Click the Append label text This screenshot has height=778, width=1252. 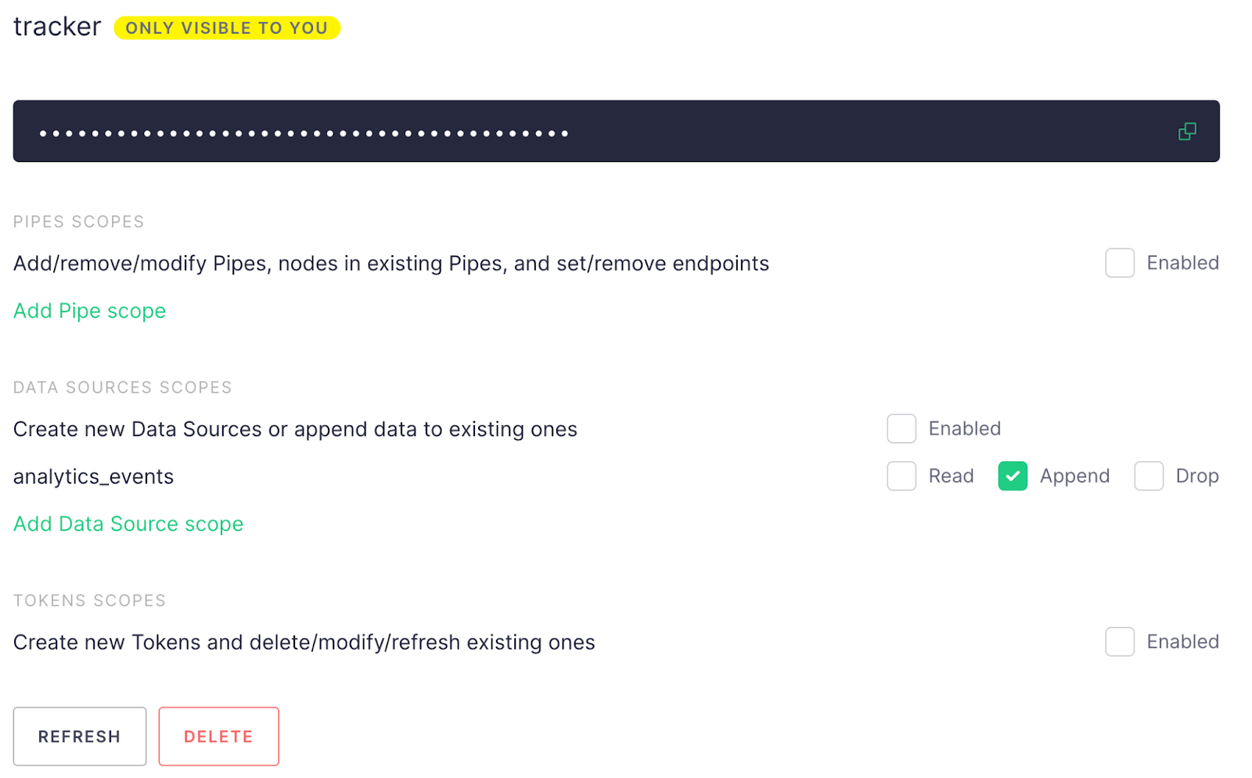pos(1074,476)
